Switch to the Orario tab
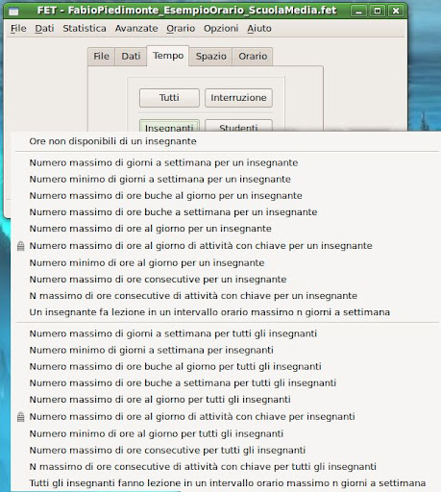 tap(253, 57)
